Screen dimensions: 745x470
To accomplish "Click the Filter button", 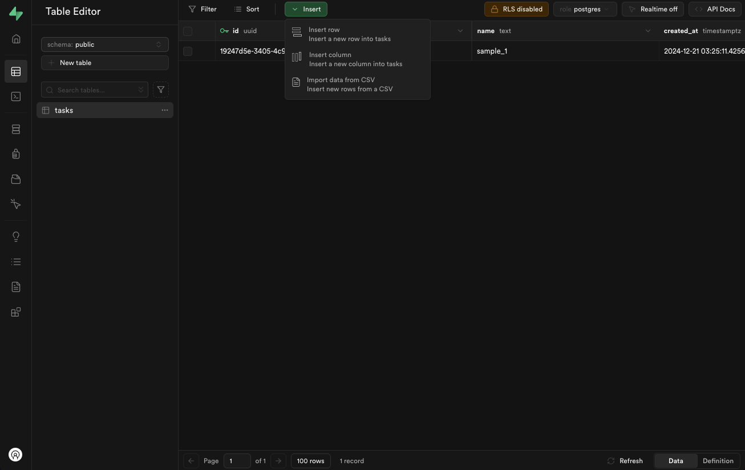I will tap(203, 9).
